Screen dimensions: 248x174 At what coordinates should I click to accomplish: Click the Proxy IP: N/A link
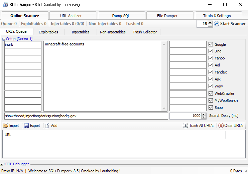coord(12,171)
